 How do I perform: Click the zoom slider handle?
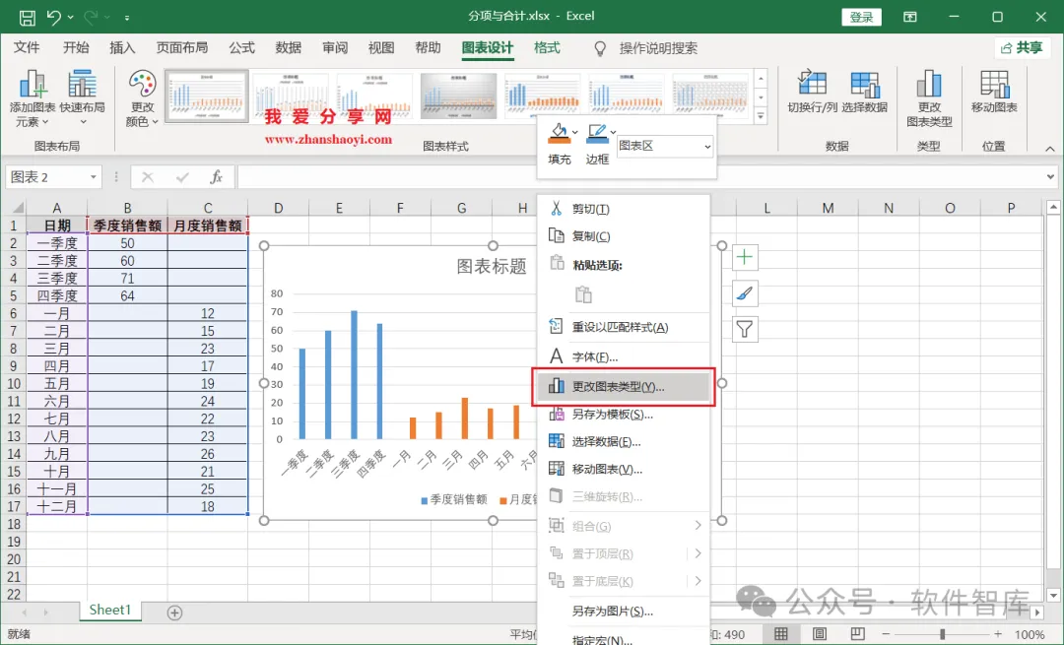[943, 634]
